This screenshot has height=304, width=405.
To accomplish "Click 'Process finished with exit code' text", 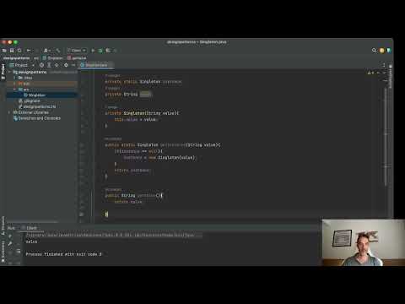I will [63, 254].
